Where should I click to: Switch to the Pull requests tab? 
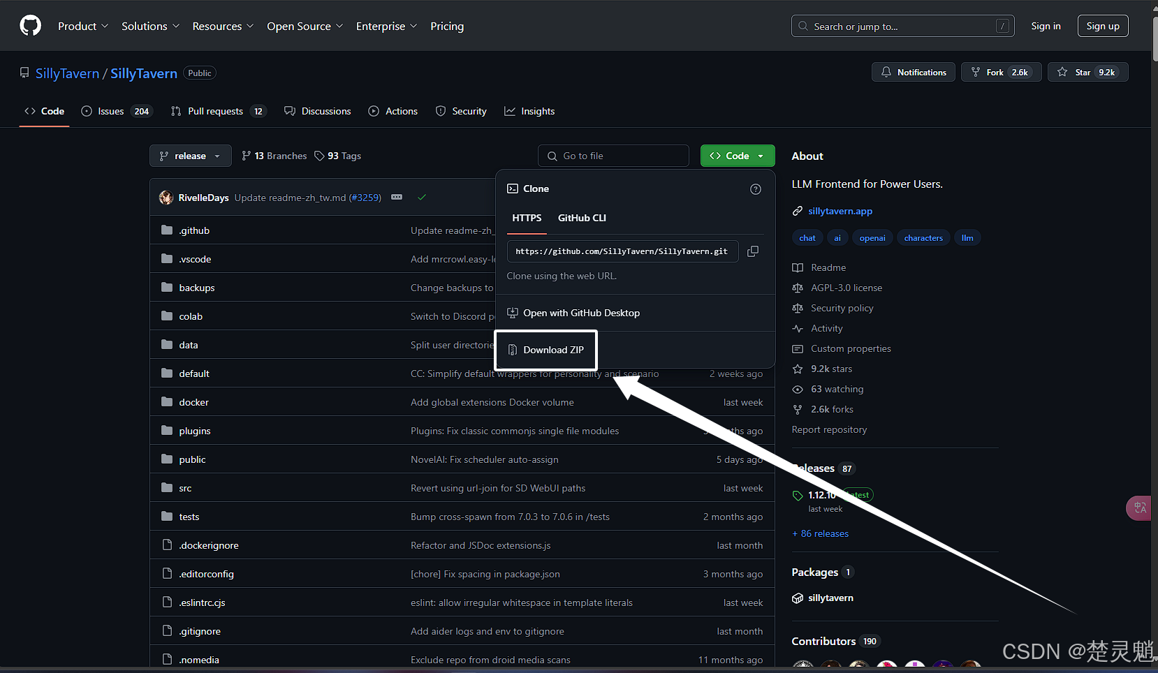(x=219, y=111)
